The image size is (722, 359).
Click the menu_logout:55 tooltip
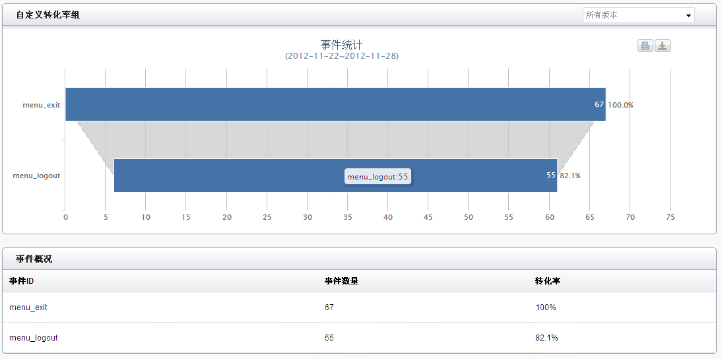coord(377,177)
